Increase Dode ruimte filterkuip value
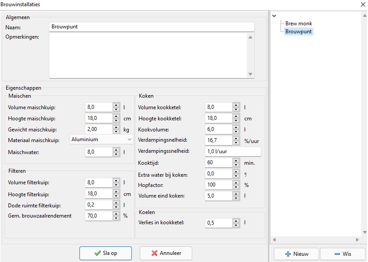The image size is (368, 262). (x=116, y=203)
